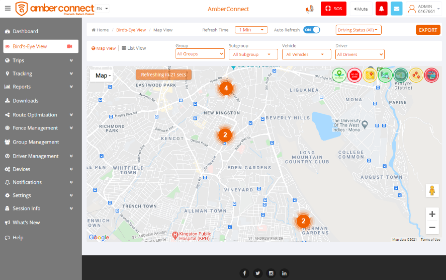The image size is (446, 280).
Task: Open the Driving Status (All) dropdown
Action: click(x=359, y=30)
